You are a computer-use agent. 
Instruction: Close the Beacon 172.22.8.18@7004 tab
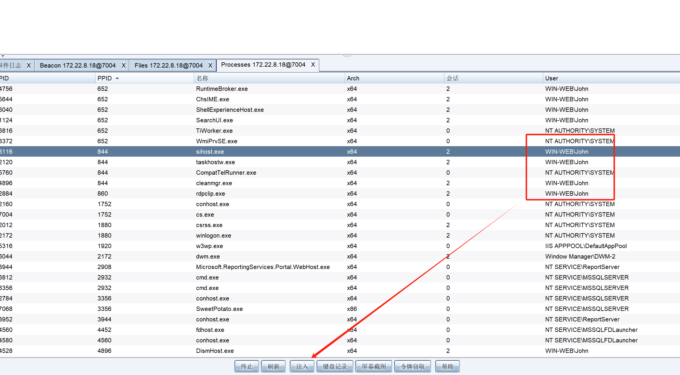[x=123, y=66]
